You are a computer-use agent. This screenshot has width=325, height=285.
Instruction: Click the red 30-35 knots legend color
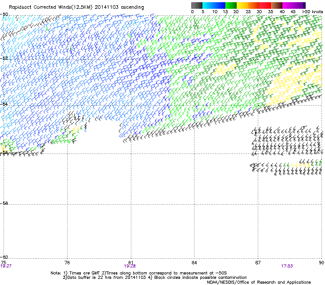coord(265,5)
